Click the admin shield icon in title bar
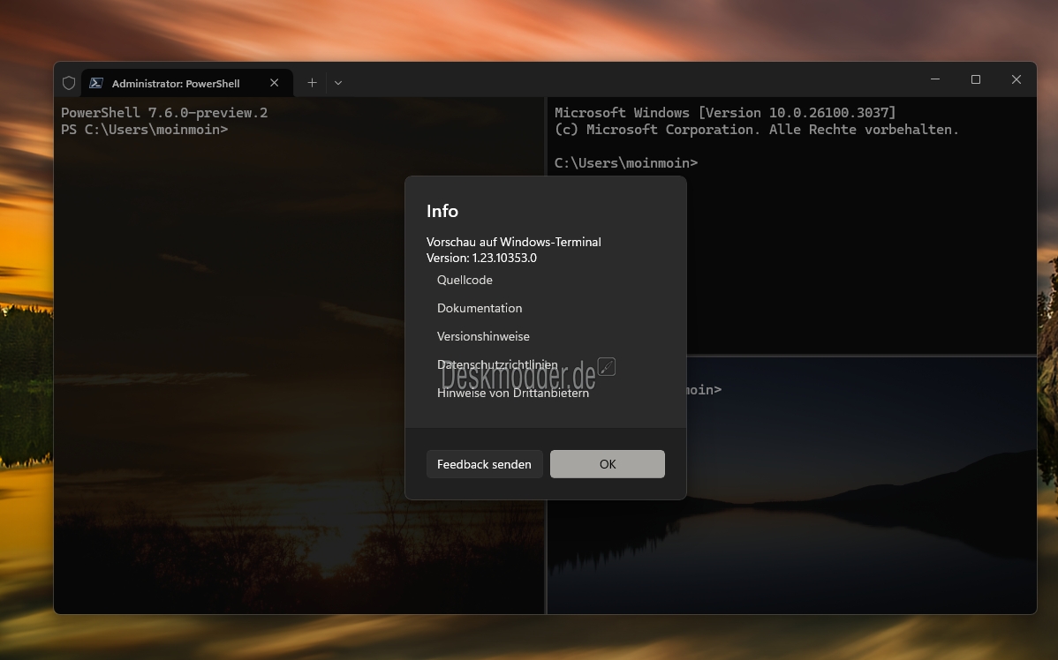 point(69,83)
